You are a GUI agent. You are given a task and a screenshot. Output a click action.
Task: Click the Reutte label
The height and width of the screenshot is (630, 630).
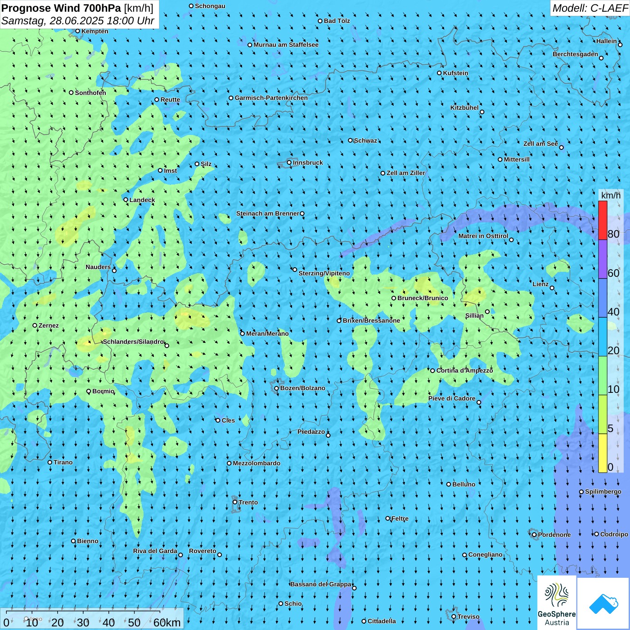(x=170, y=99)
